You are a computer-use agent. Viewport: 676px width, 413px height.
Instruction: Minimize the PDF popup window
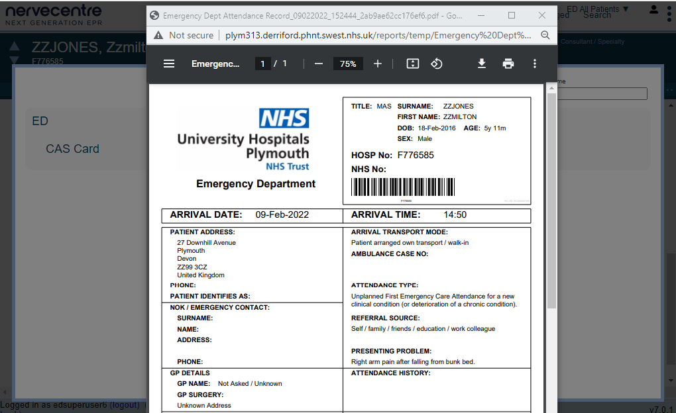point(481,15)
